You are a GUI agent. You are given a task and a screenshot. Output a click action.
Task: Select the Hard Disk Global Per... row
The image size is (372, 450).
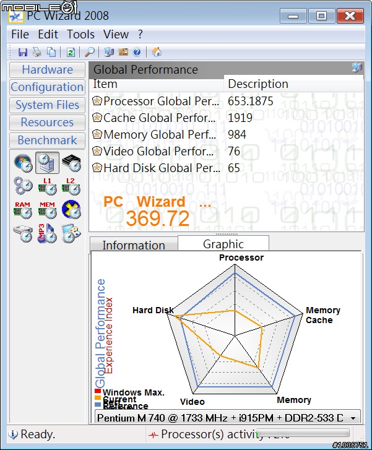(227, 168)
